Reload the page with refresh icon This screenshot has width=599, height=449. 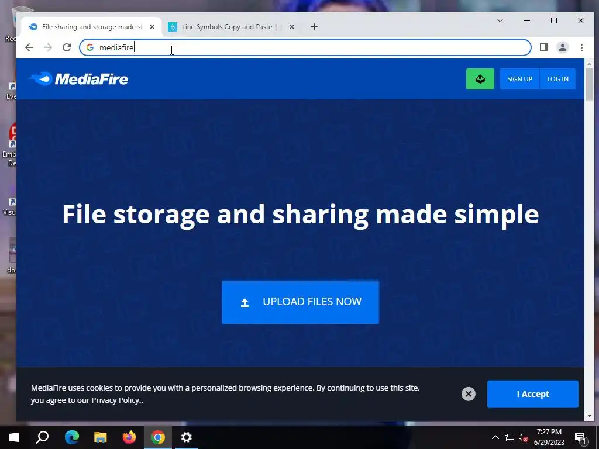(x=67, y=47)
